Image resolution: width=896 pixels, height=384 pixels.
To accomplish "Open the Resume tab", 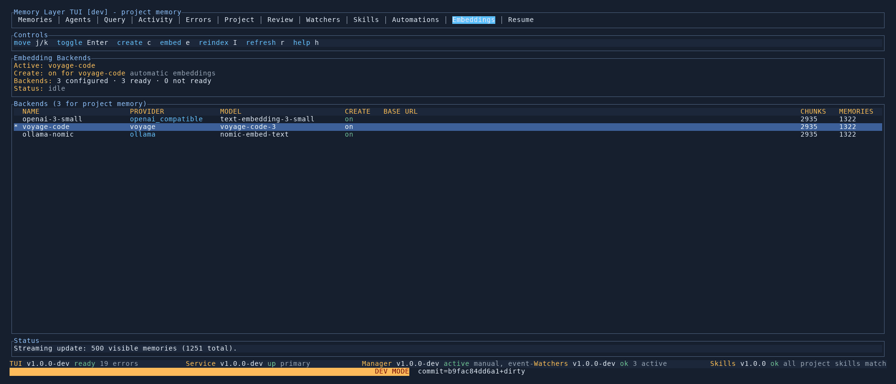I will [x=521, y=20].
